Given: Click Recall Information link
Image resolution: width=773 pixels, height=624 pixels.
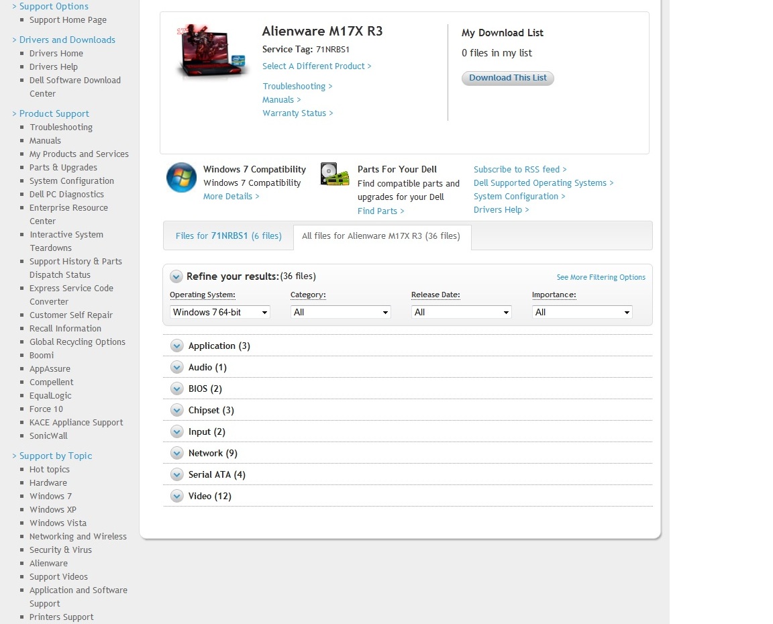Looking at the screenshot, I should 65,328.
